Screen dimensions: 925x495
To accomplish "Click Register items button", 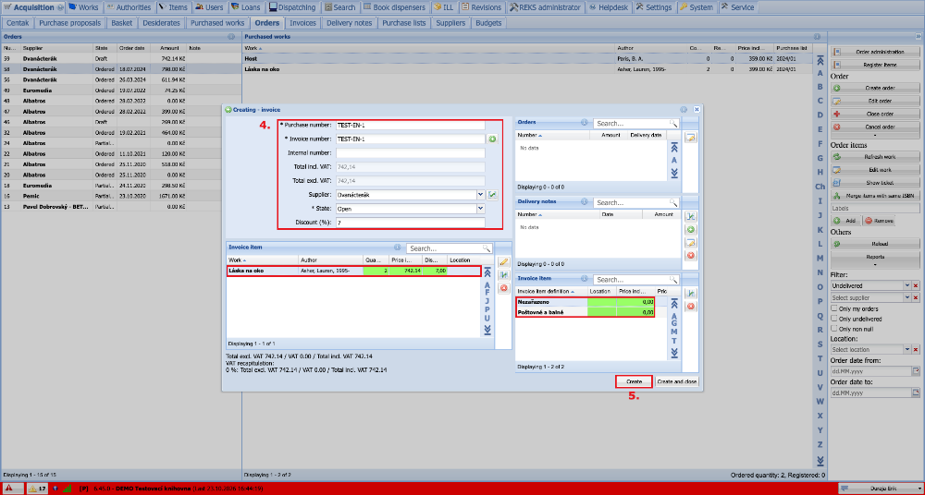I will click(x=875, y=65).
